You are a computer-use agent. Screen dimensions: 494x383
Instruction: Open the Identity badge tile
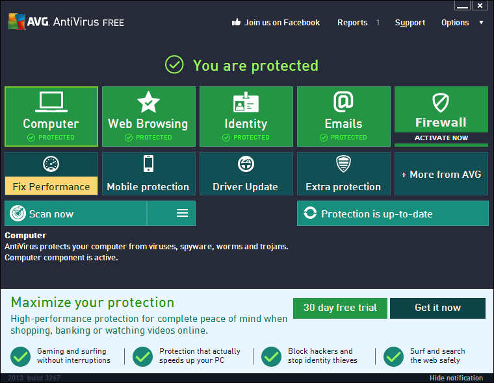pyautogui.click(x=246, y=117)
